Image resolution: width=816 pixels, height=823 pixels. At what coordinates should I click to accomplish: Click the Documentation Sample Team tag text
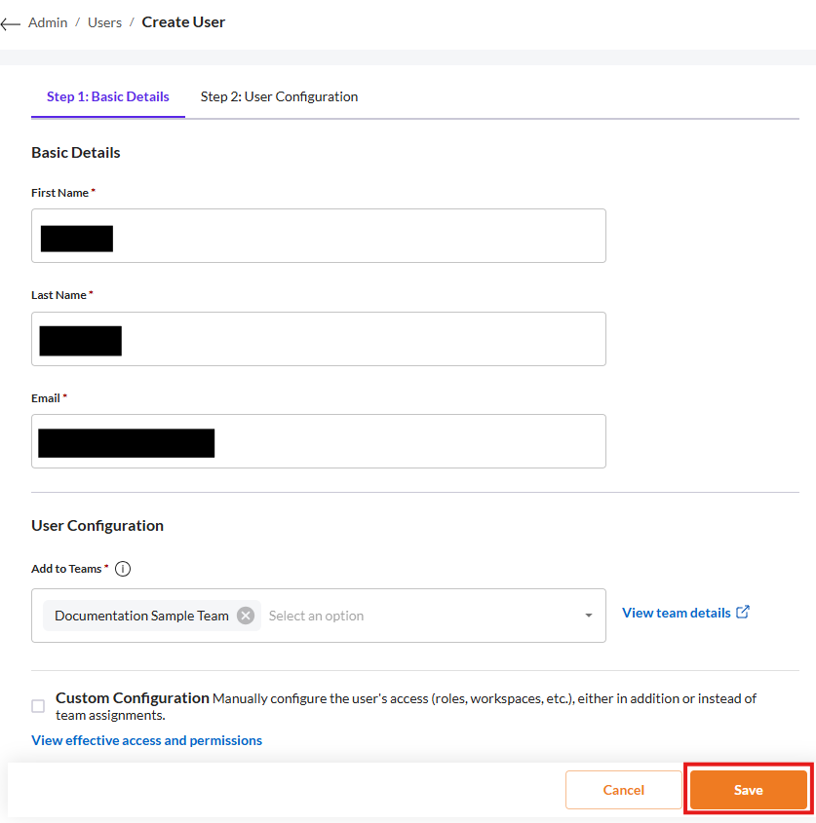pyautogui.click(x=141, y=616)
